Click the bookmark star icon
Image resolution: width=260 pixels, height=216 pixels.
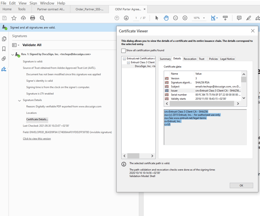14,18
